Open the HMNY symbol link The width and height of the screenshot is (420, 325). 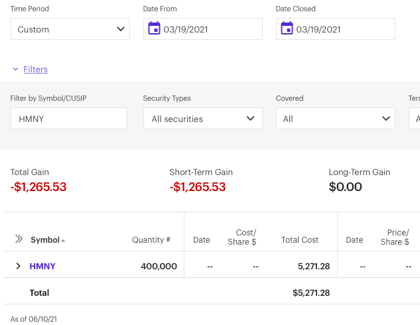(x=42, y=266)
